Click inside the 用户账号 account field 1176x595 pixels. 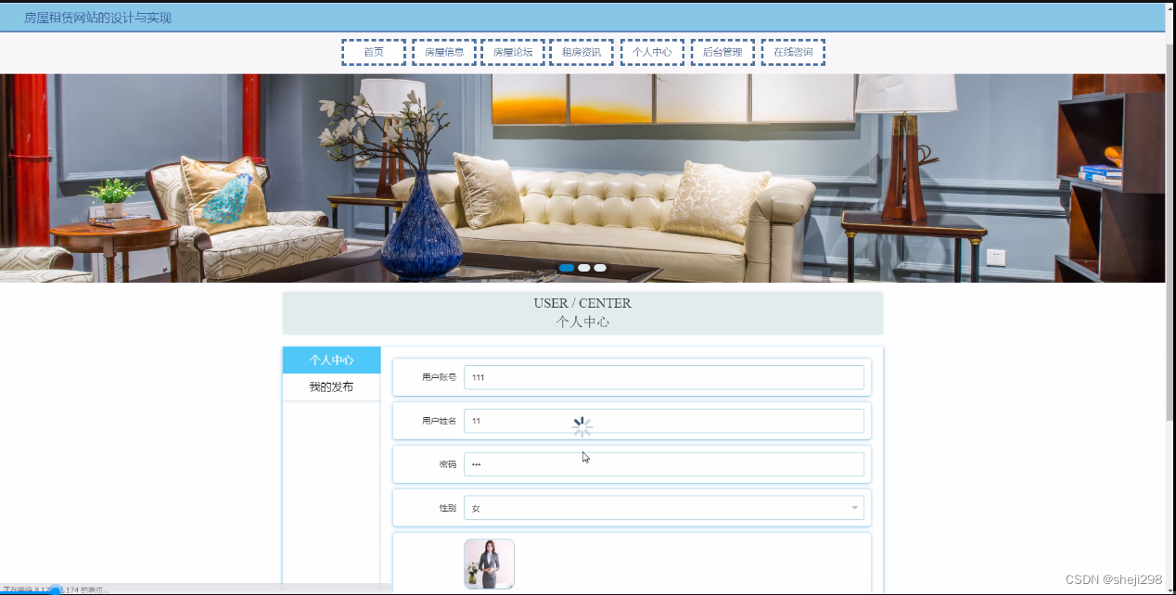(664, 377)
